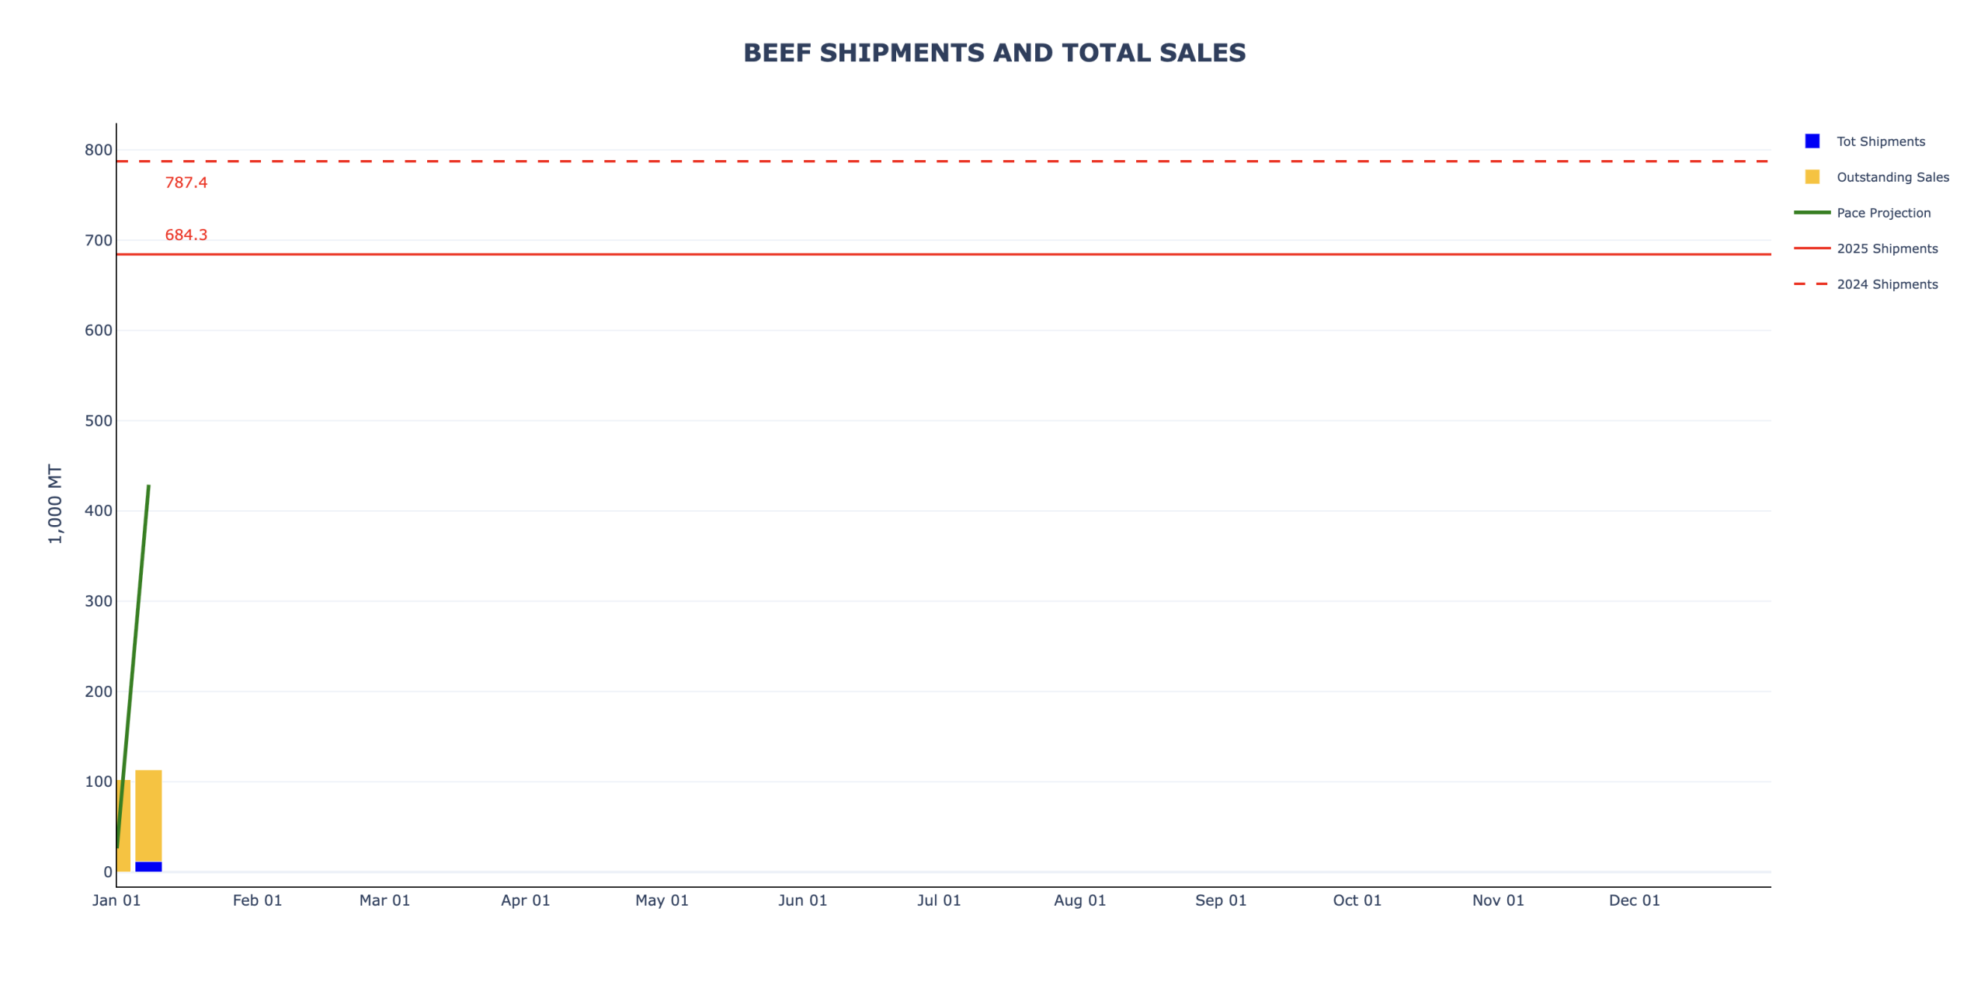The image size is (1988, 985).
Task: Hide 2024 Shipments via its legend label
Action: coord(1886,284)
